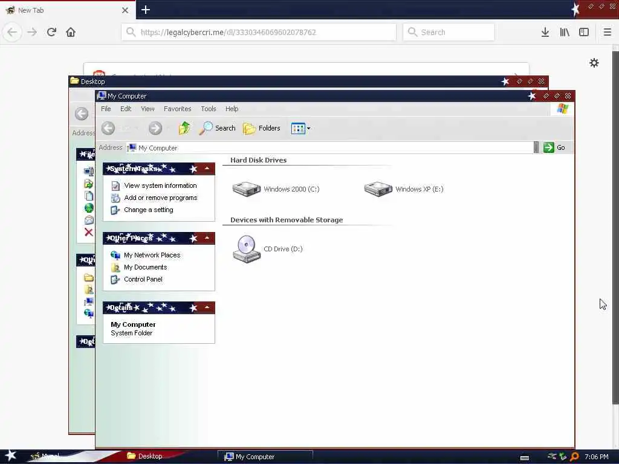Click the keyboard tray icon
The width and height of the screenshot is (619, 464).
[525, 457]
